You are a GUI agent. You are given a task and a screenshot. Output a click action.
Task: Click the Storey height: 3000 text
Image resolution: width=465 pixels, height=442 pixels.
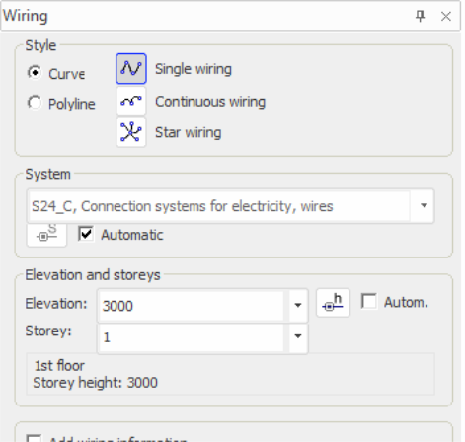(95, 383)
